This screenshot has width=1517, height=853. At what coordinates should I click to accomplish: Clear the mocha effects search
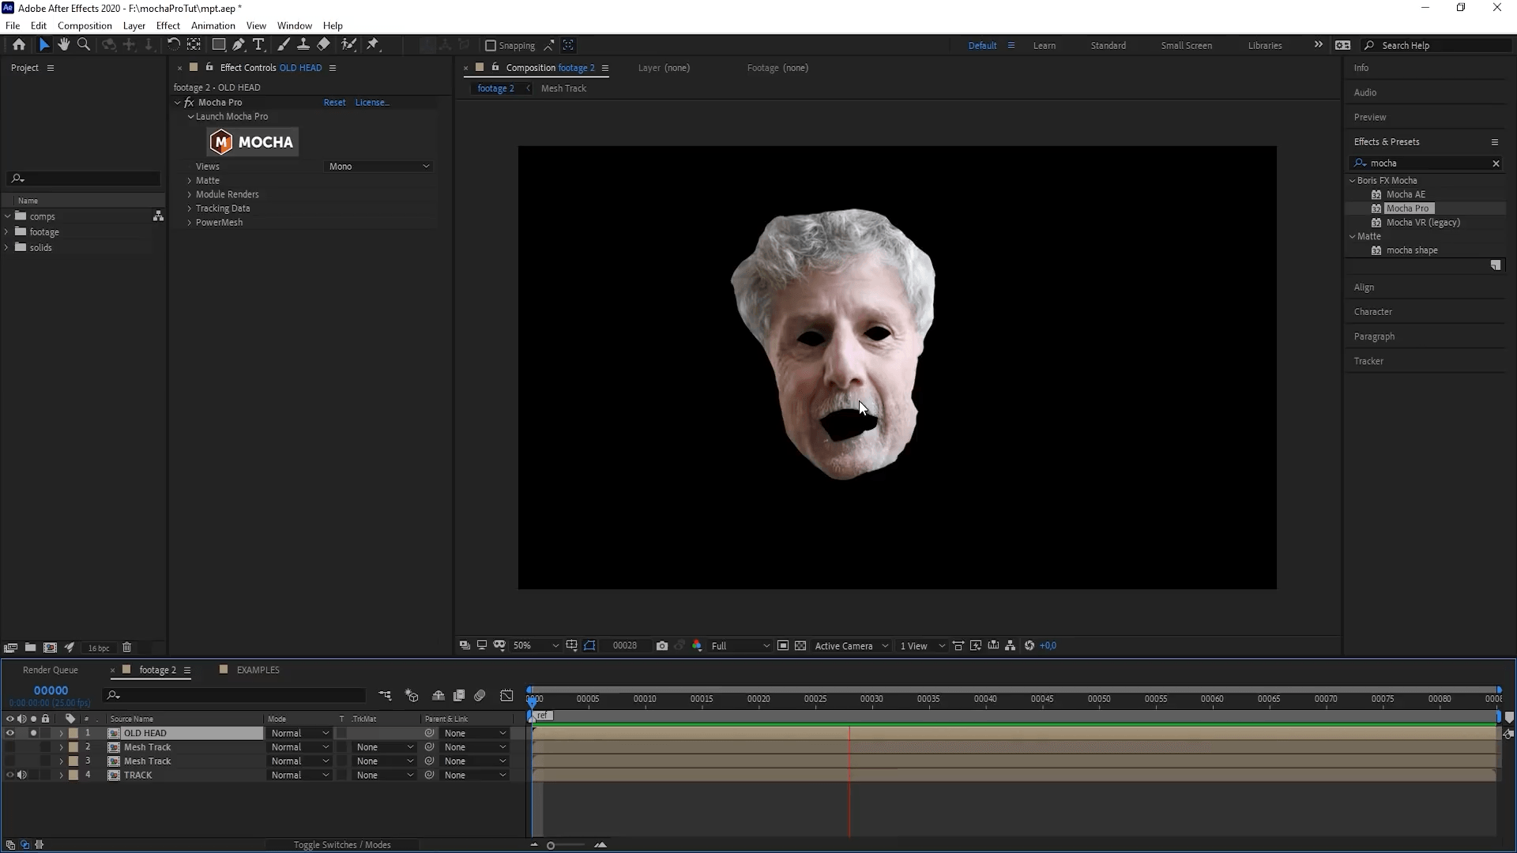[x=1496, y=163]
